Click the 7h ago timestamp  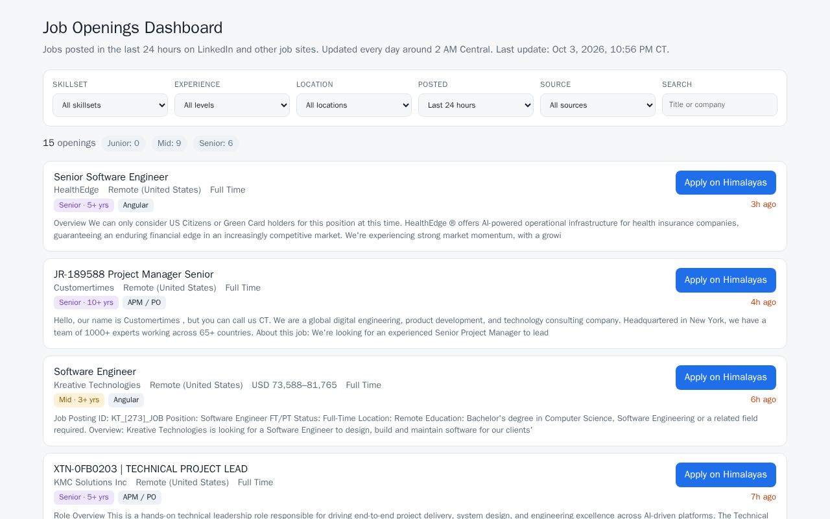763,496
